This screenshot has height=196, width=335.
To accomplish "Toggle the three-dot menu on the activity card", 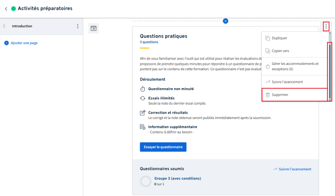I will [x=326, y=27].
